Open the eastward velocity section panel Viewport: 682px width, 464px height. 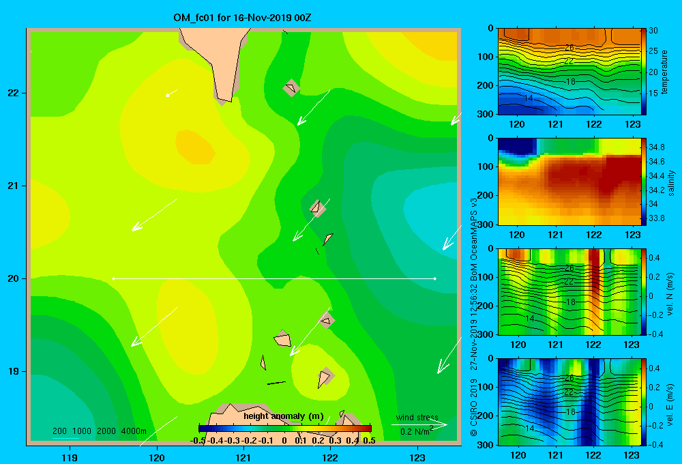(569, 402)
